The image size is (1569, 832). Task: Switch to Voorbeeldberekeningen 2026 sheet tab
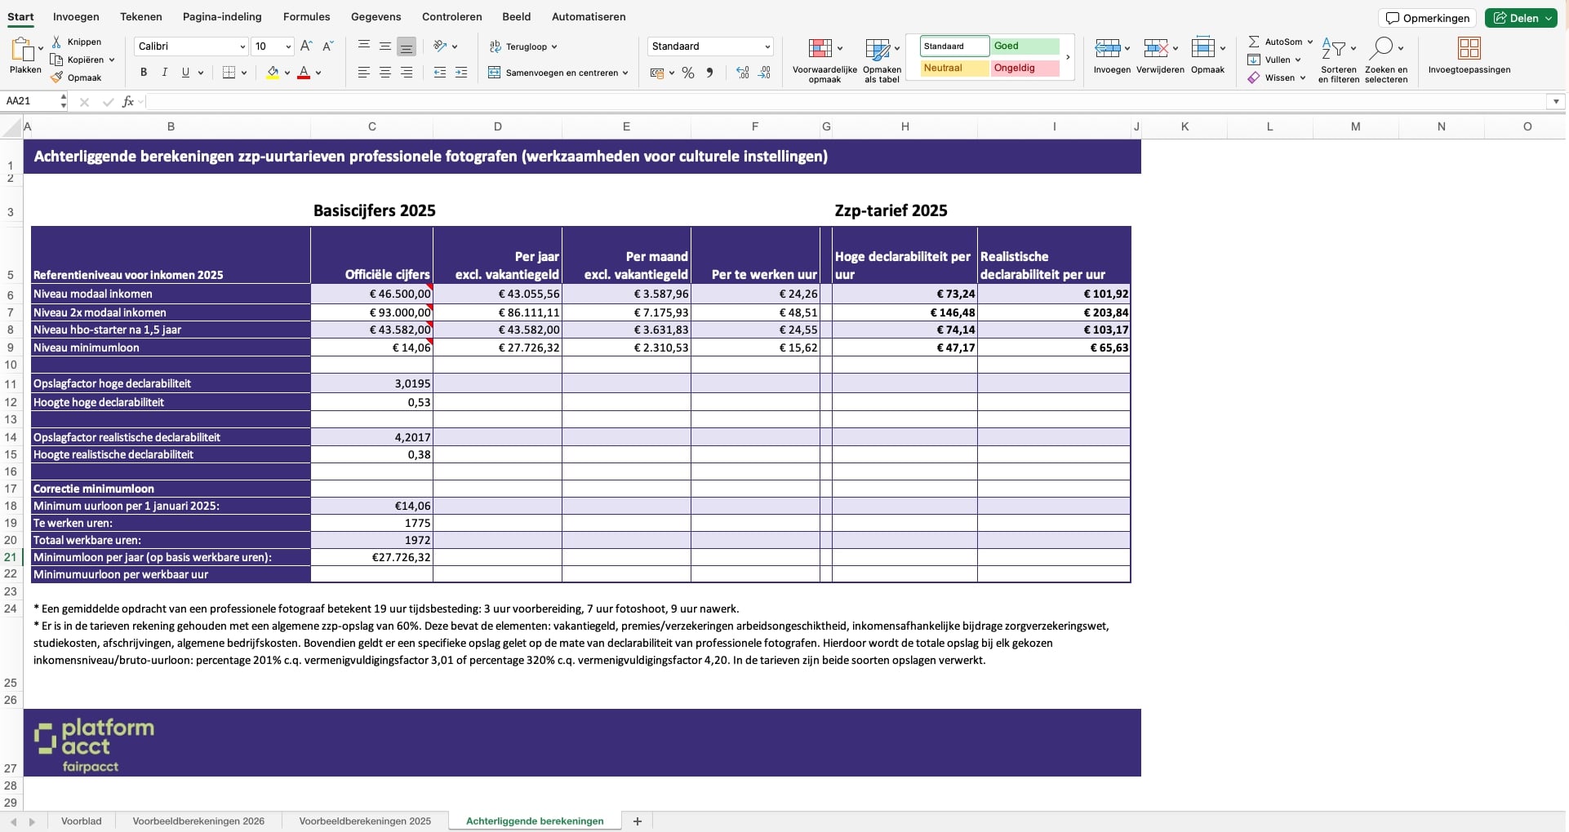pyautogui.click(x=198, y=821)
